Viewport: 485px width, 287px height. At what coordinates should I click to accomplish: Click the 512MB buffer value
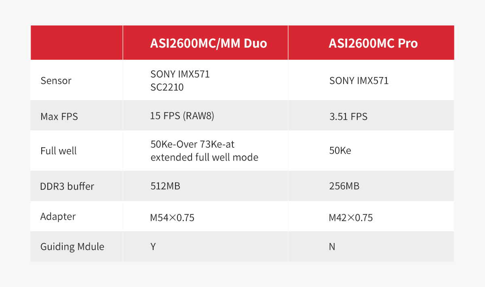[165, 186]
